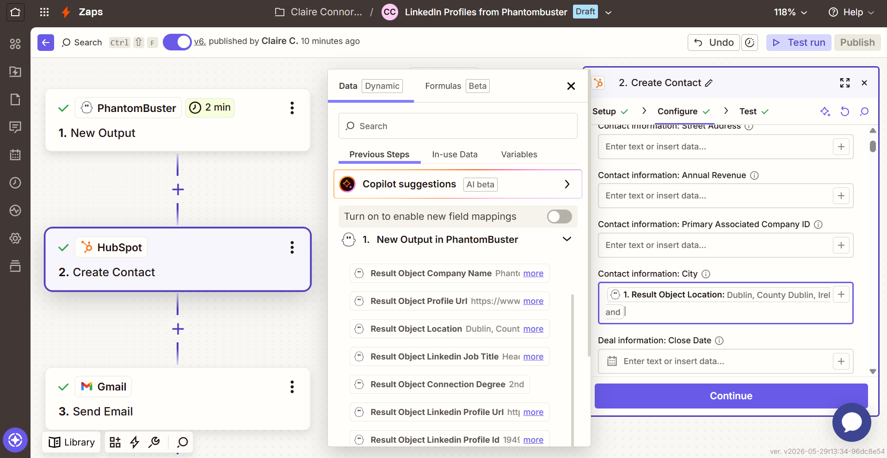Click the bottom toolbar lightning bolt icon
The image size is (887, 458).
click(135, 442)
